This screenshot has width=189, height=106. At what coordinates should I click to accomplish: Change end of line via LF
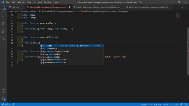click(171, 104)
